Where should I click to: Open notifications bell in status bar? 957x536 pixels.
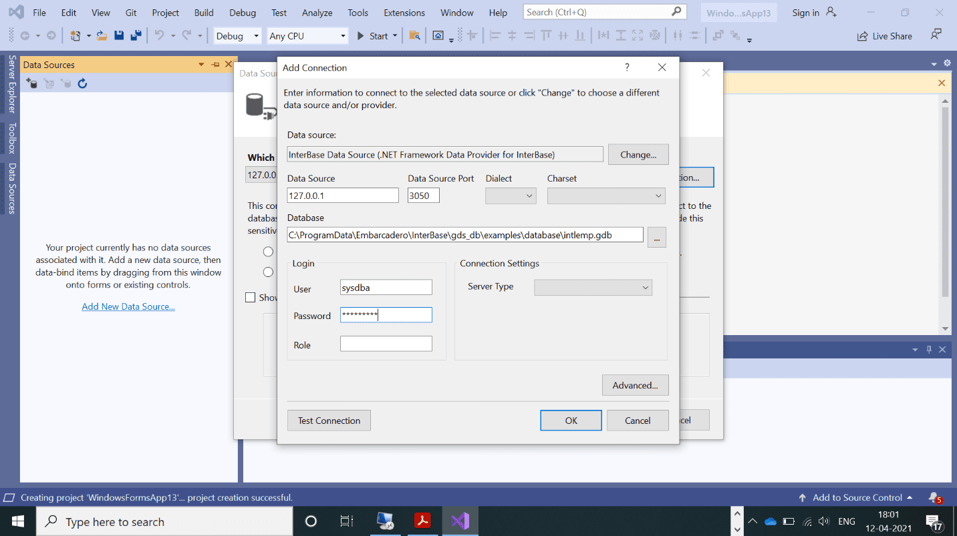(x=934, y=498)
